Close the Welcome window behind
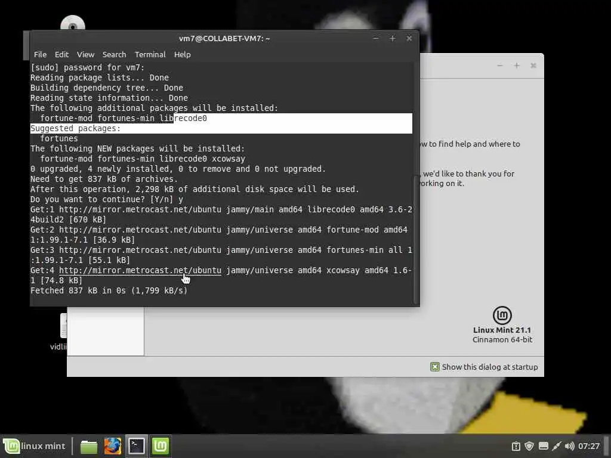Viewport: 611px width, 458px height. point(533,66)
